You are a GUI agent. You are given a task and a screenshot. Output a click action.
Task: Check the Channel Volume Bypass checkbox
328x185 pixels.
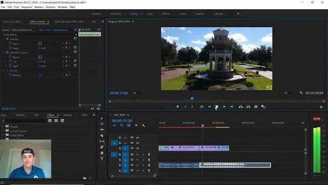click(x=40, y=57)
